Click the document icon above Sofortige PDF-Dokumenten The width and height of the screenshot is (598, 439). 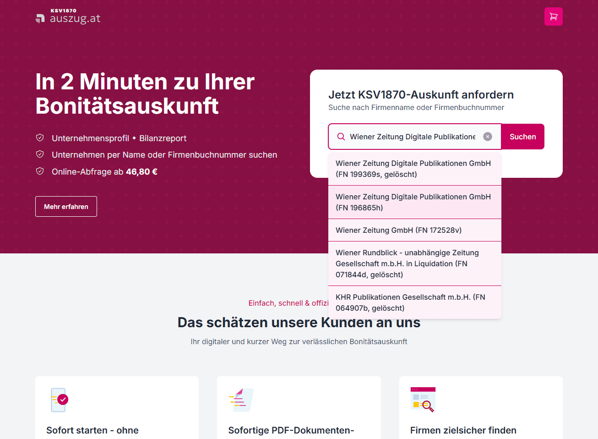click(241, 400)
